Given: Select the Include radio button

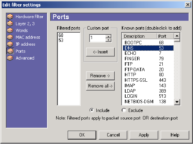Looking at the screenshot, I should (92, 110).
